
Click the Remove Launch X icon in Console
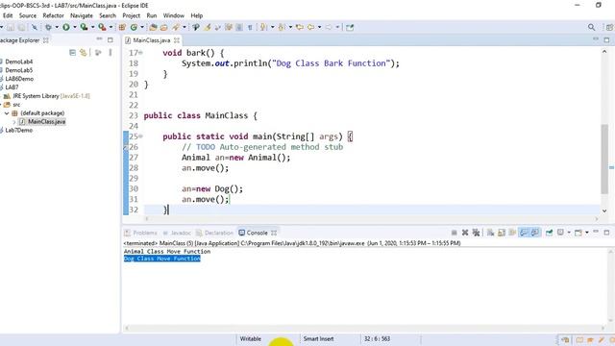click(x=465, y=233)
